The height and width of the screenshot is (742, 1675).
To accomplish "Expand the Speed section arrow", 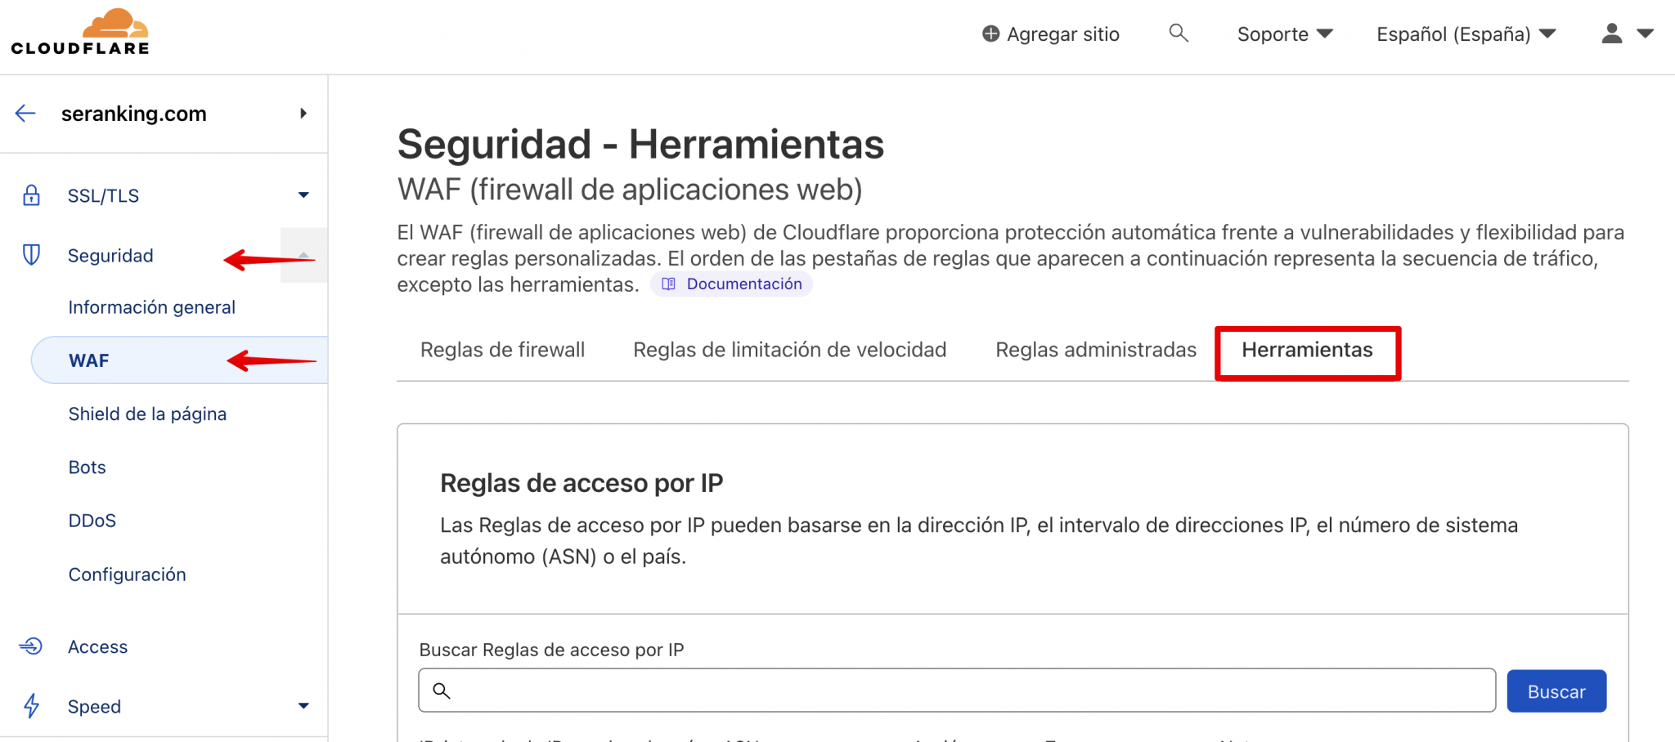I will [303, 706].
